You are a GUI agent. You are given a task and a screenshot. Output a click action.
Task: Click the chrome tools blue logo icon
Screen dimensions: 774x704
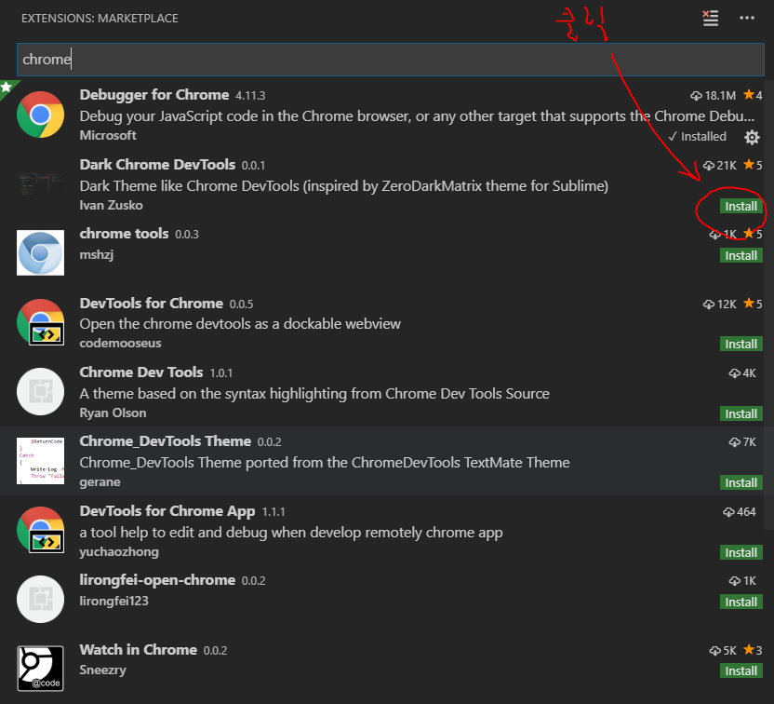[x=41, y=252]
